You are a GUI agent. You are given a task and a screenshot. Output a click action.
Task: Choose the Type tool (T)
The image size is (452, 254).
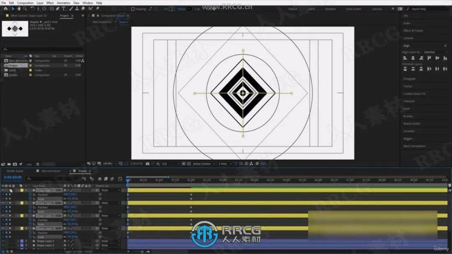[x=64, y=8]
